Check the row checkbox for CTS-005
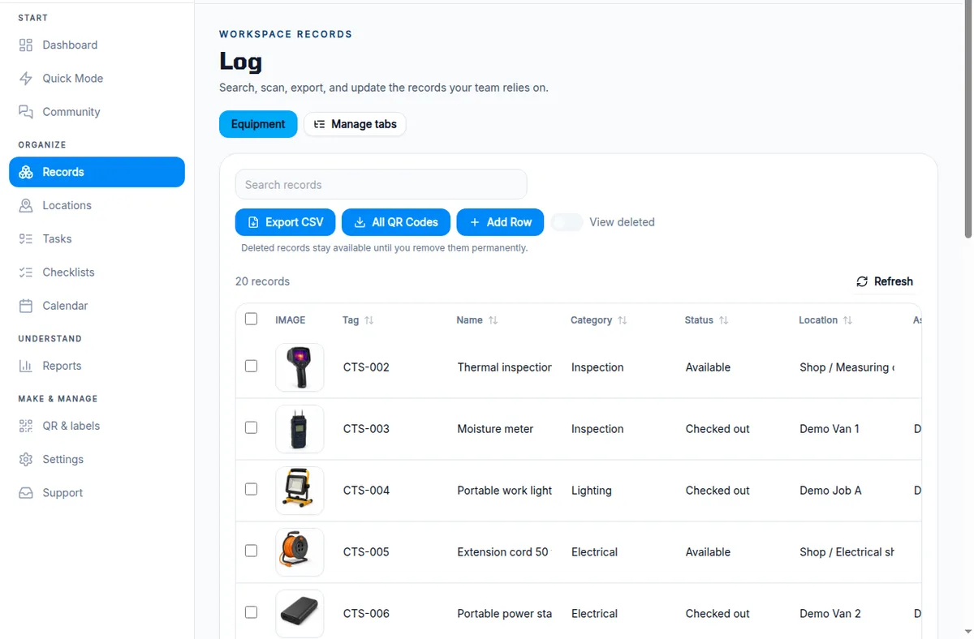The height and width of the screenshot is (639, 974). pos(252,551)
